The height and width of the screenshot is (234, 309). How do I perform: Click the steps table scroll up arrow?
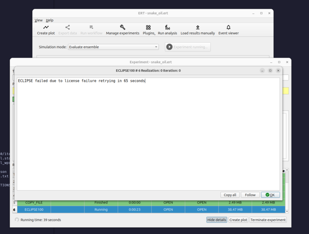tap(287, 170)
